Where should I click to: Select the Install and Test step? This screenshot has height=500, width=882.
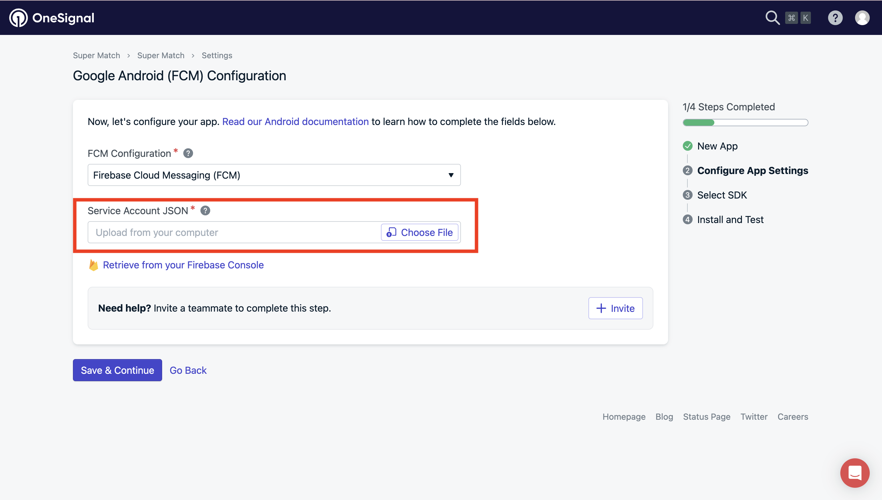[x=730, y=219]
